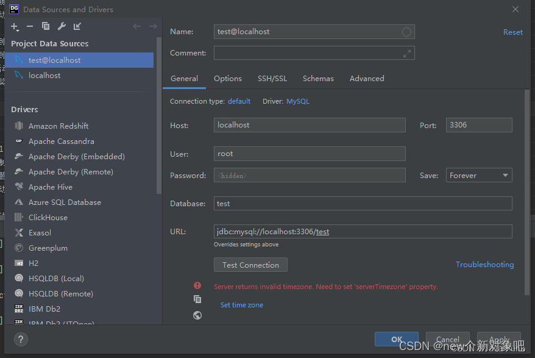
Task: Click the left panel vertical scrollbar
Action: (158, 116)
